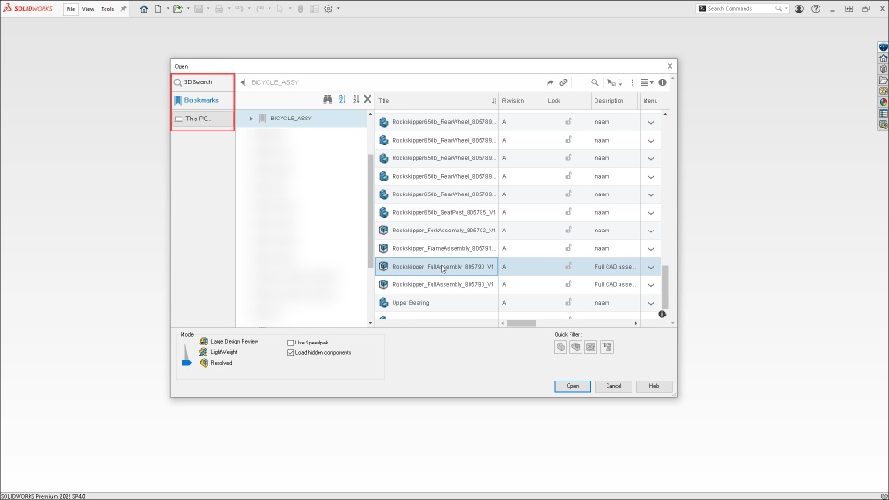Switch to This PC tab
The height and width of the screenshot is (500, 889).
click(204, 119)
